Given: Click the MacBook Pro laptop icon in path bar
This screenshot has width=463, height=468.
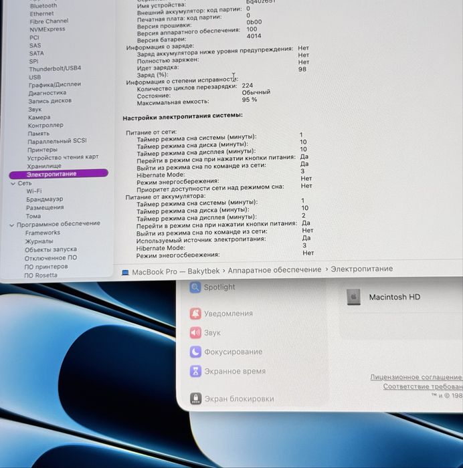Looking at the screenshot, I should (126, 272).
